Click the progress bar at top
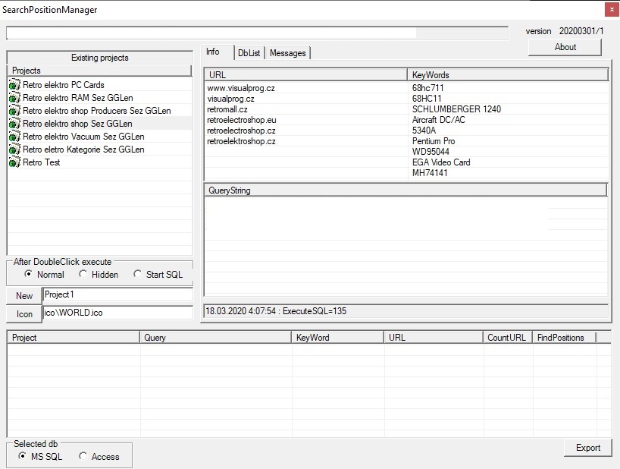Image resolution: width=620 pixels, height=469 pixels. pyautogui.click(x=257, y=33)
